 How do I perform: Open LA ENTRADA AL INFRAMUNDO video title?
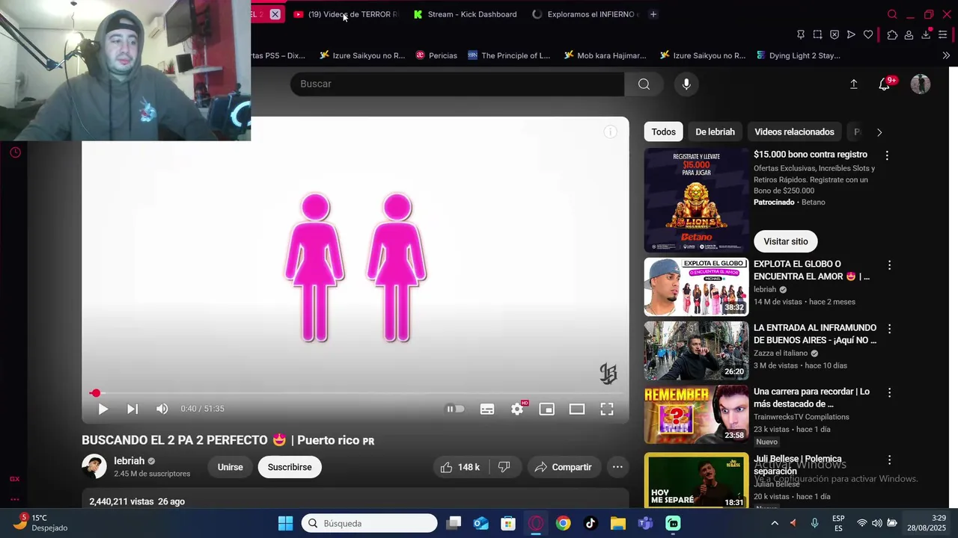coord(815,334)
